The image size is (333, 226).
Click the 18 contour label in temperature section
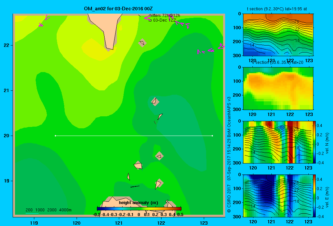[x=297, y=41]
